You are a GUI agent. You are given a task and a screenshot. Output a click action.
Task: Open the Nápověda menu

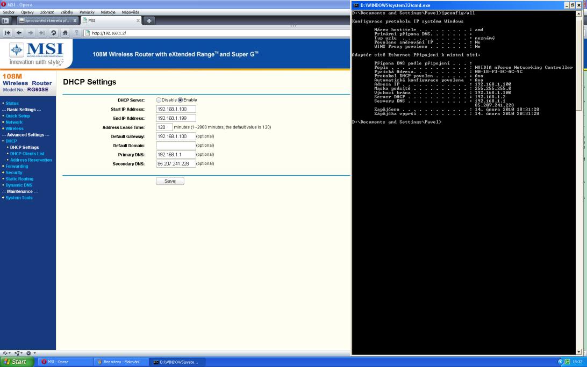click(130, 12)
